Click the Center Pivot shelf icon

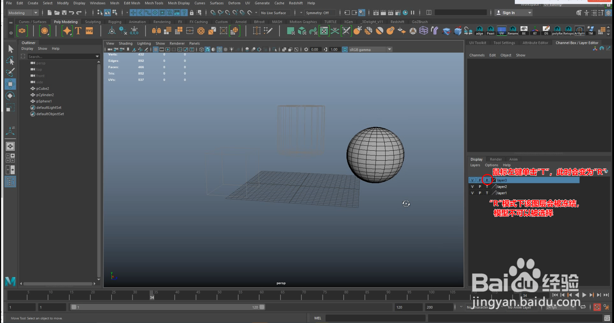(112, 31)
